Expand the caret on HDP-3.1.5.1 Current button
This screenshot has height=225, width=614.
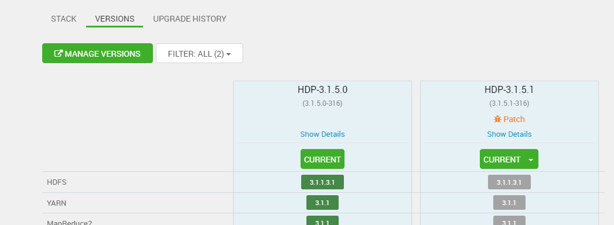pos(531,160)
